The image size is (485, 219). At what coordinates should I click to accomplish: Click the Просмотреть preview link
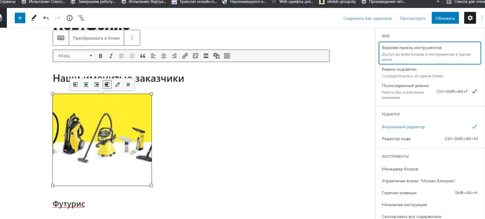tap(413, 18)
